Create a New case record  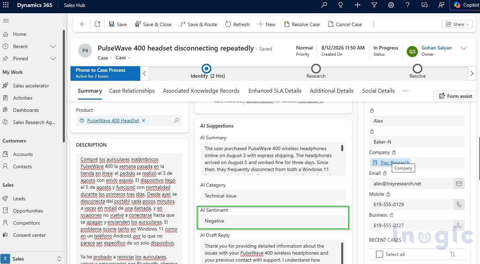coord(267,24)
